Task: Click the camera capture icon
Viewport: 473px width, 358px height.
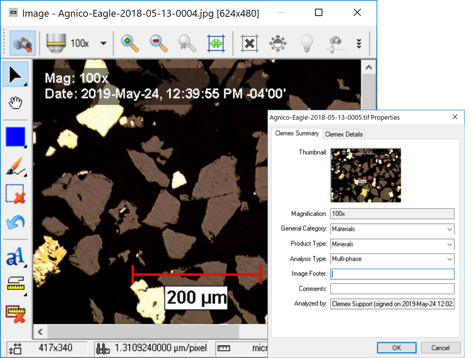Action: coord(23,44)
